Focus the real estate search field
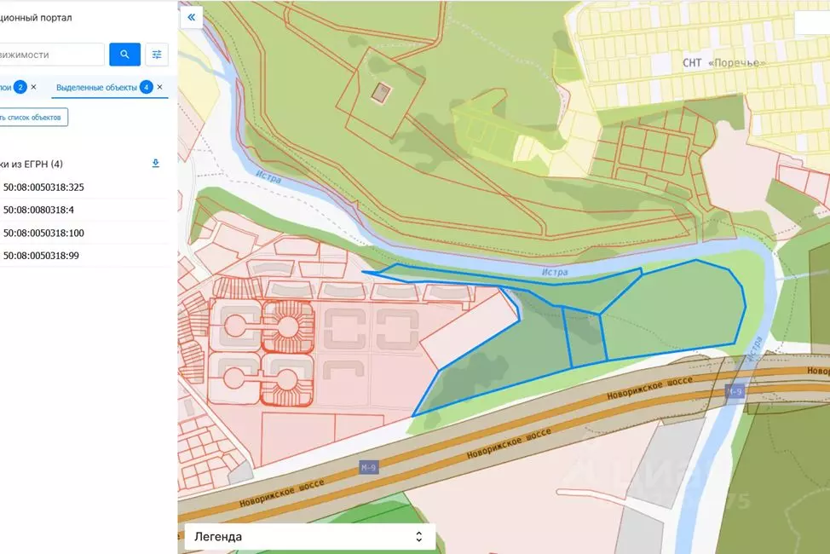 (51, 55)
